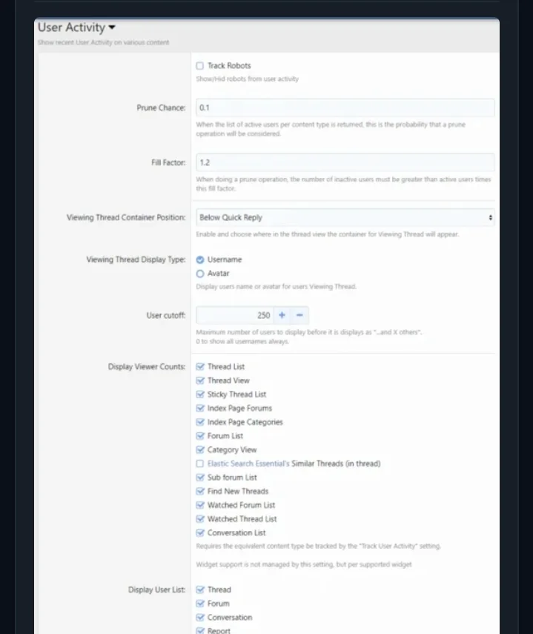Increase User cutoff with plus button
This screenshot has width=533, height=634.
(x=282, y=315)
